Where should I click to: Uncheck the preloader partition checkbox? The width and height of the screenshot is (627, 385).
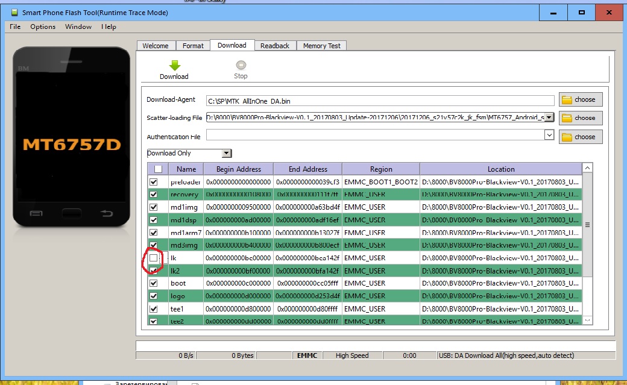click(154, 182)
